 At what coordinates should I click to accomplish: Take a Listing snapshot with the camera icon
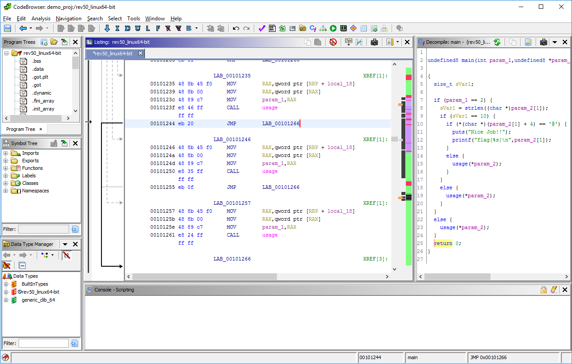tap(374, 42)
